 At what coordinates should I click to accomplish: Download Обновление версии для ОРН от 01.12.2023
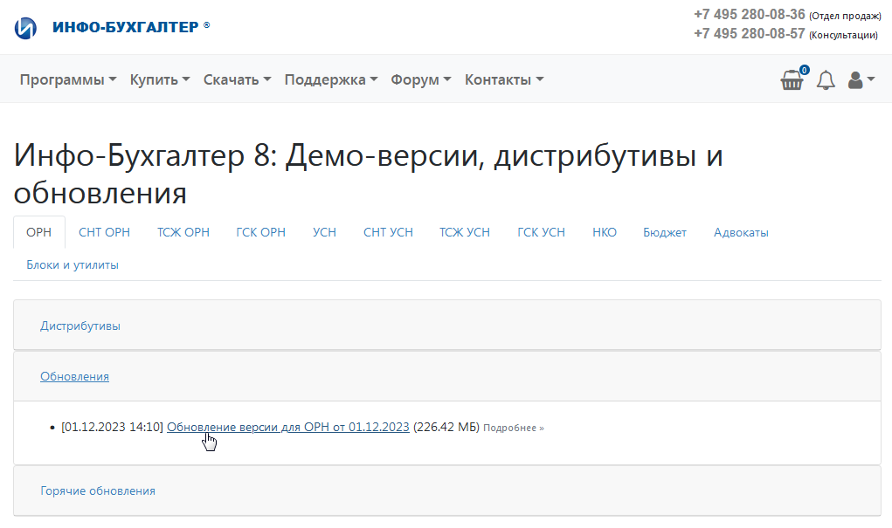point(287,427)
